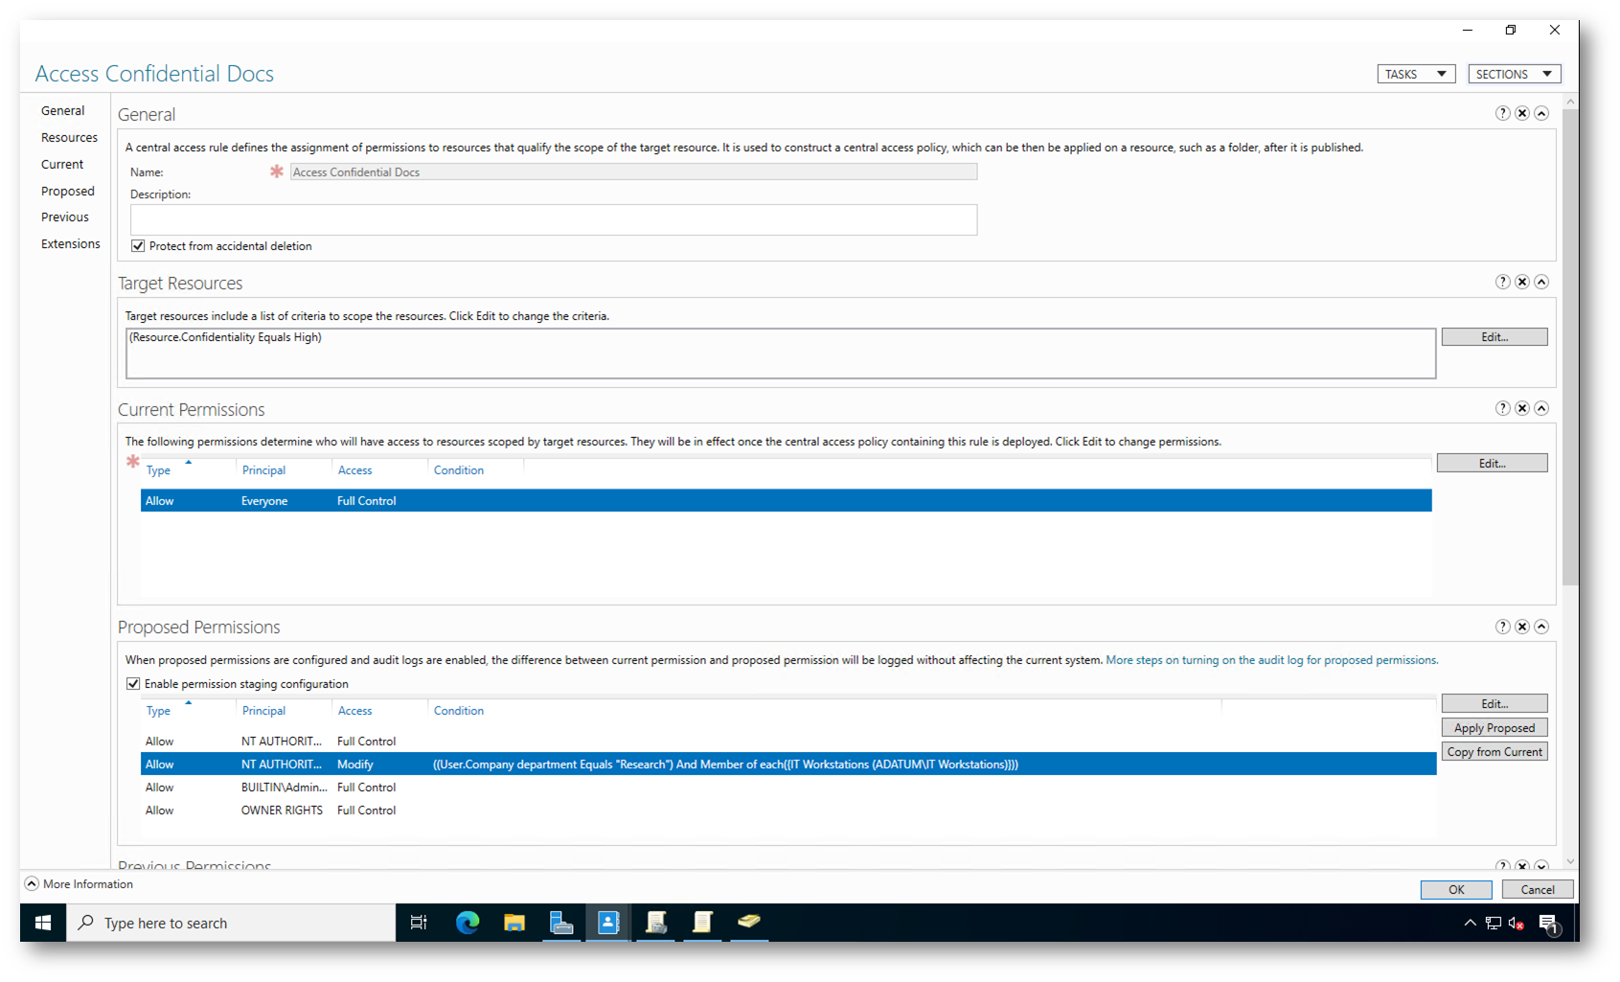Image resolution: width=1620 pixels, height=982 pixels.
Task: Show hidden system tray icons
Action: pos(1470,924)
